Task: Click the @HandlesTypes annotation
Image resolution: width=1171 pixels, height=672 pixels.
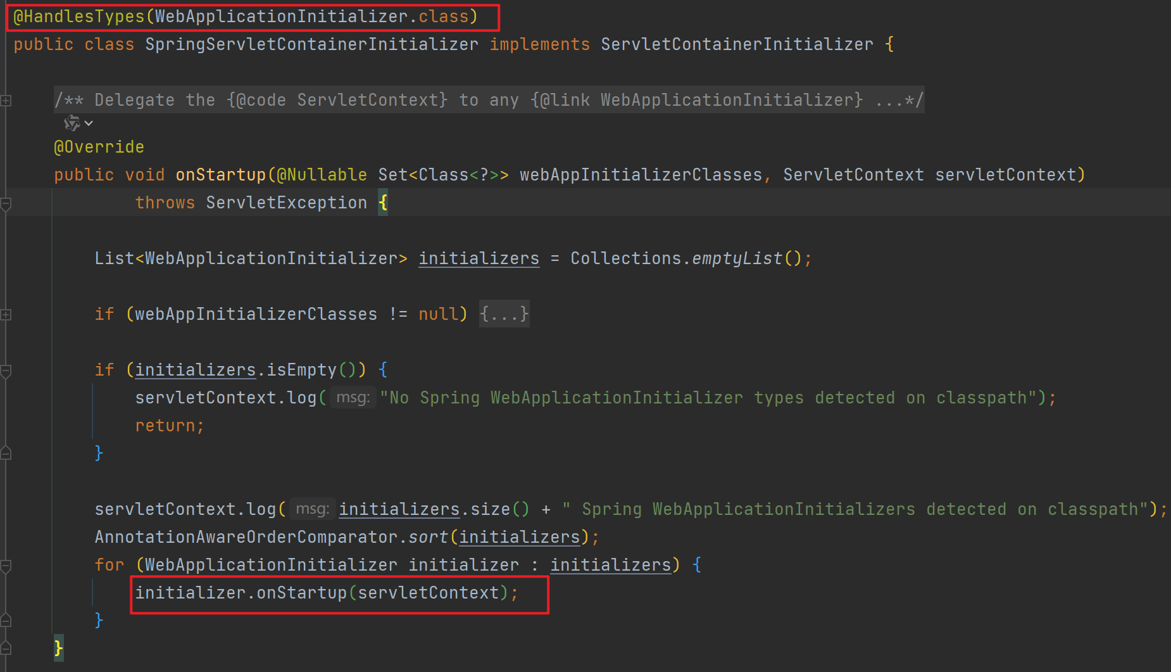Action: [79, 16]
